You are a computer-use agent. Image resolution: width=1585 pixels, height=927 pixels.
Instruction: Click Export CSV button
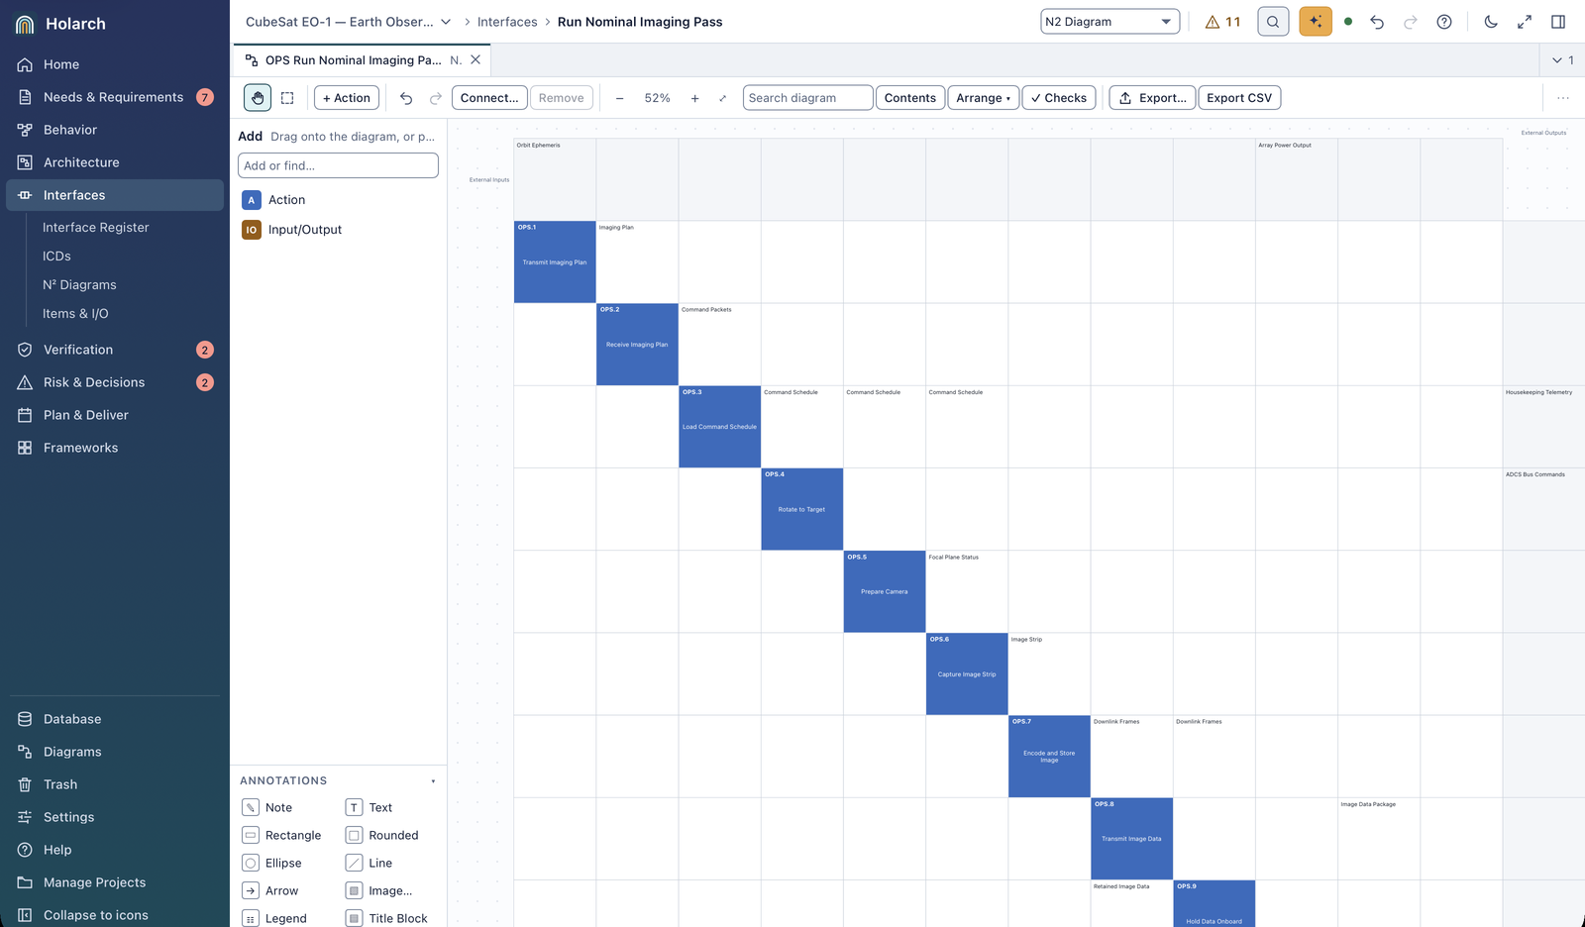tap(1239, 98)
